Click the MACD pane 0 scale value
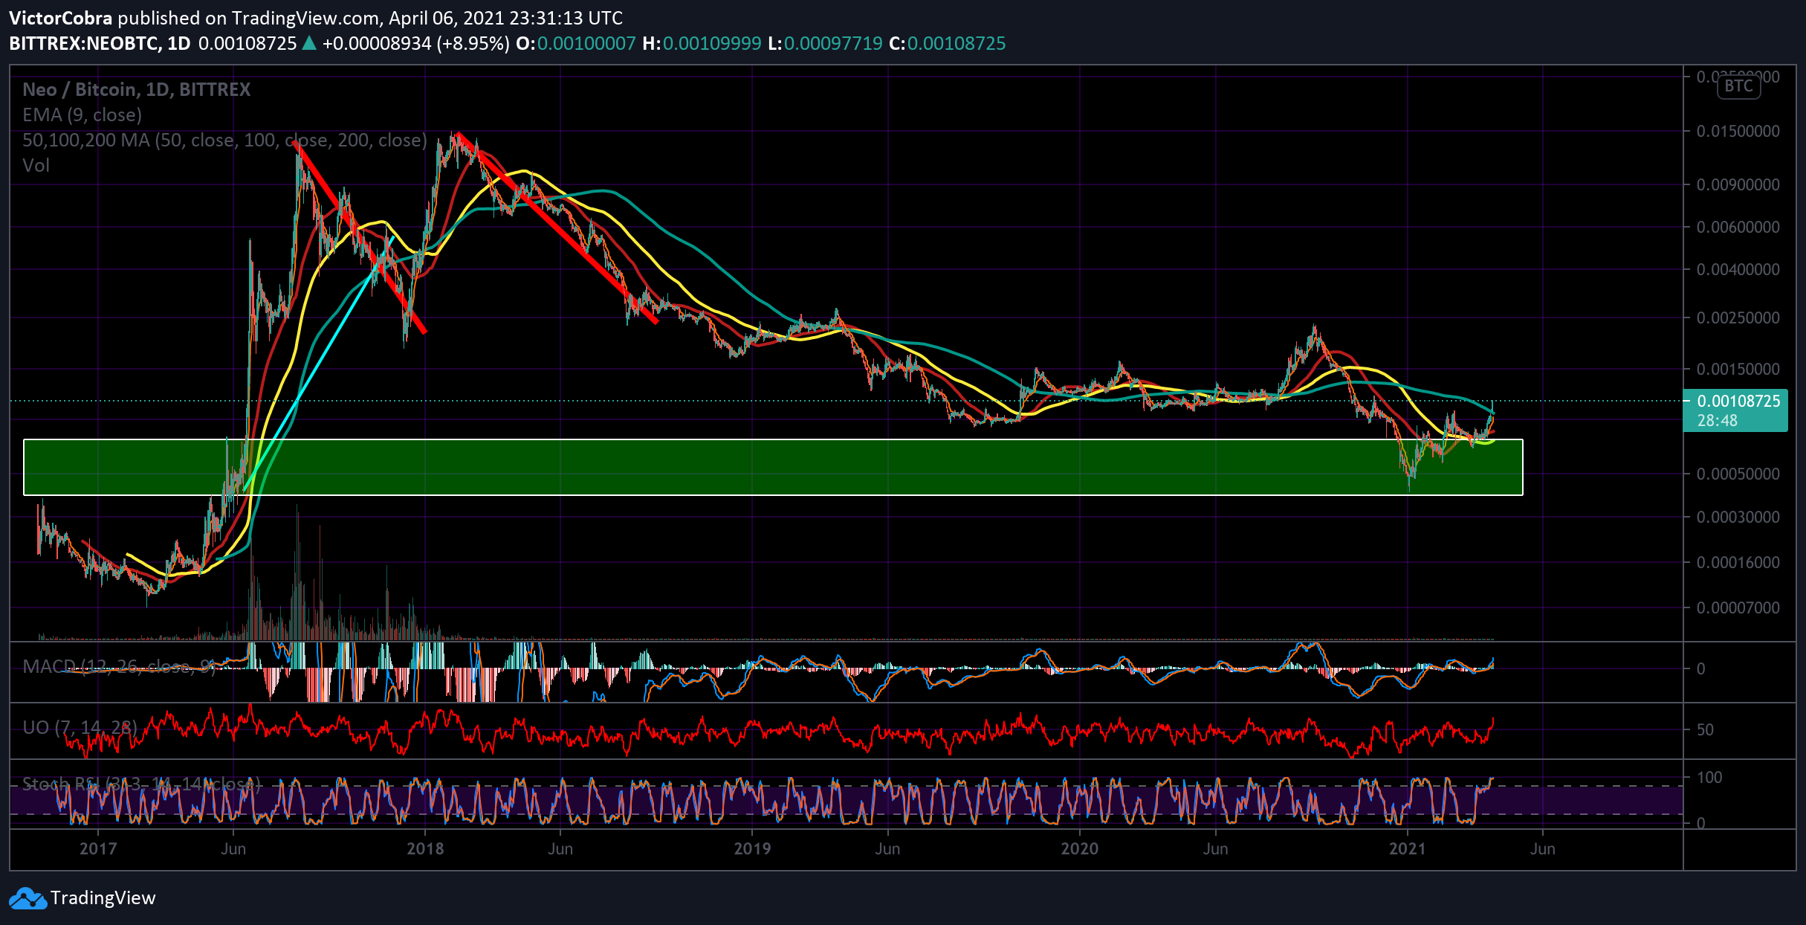This screenshot has width=1806, height=925. (x=1700, y=668)
